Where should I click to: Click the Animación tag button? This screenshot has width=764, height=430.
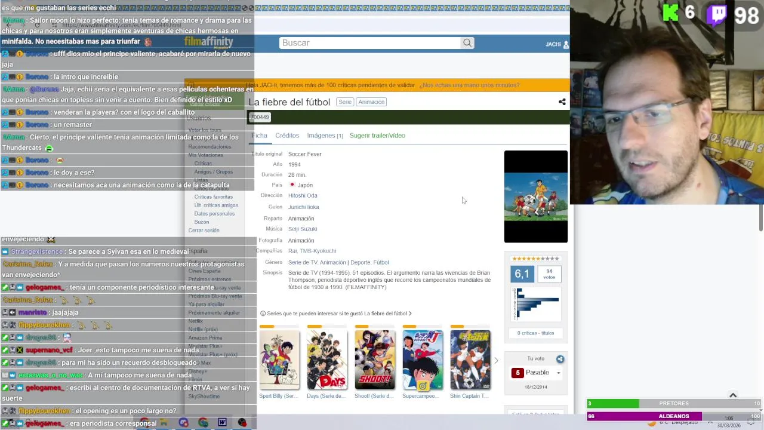(371, 102)
